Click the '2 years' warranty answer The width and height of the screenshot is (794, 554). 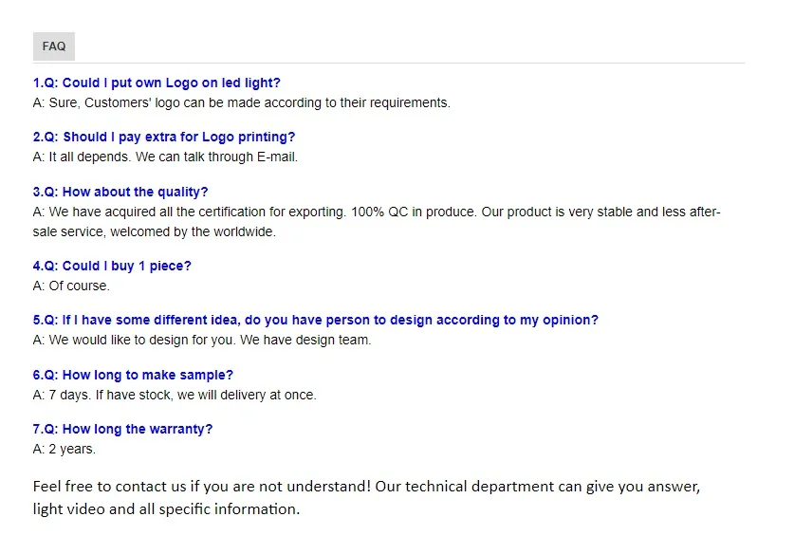64,449
